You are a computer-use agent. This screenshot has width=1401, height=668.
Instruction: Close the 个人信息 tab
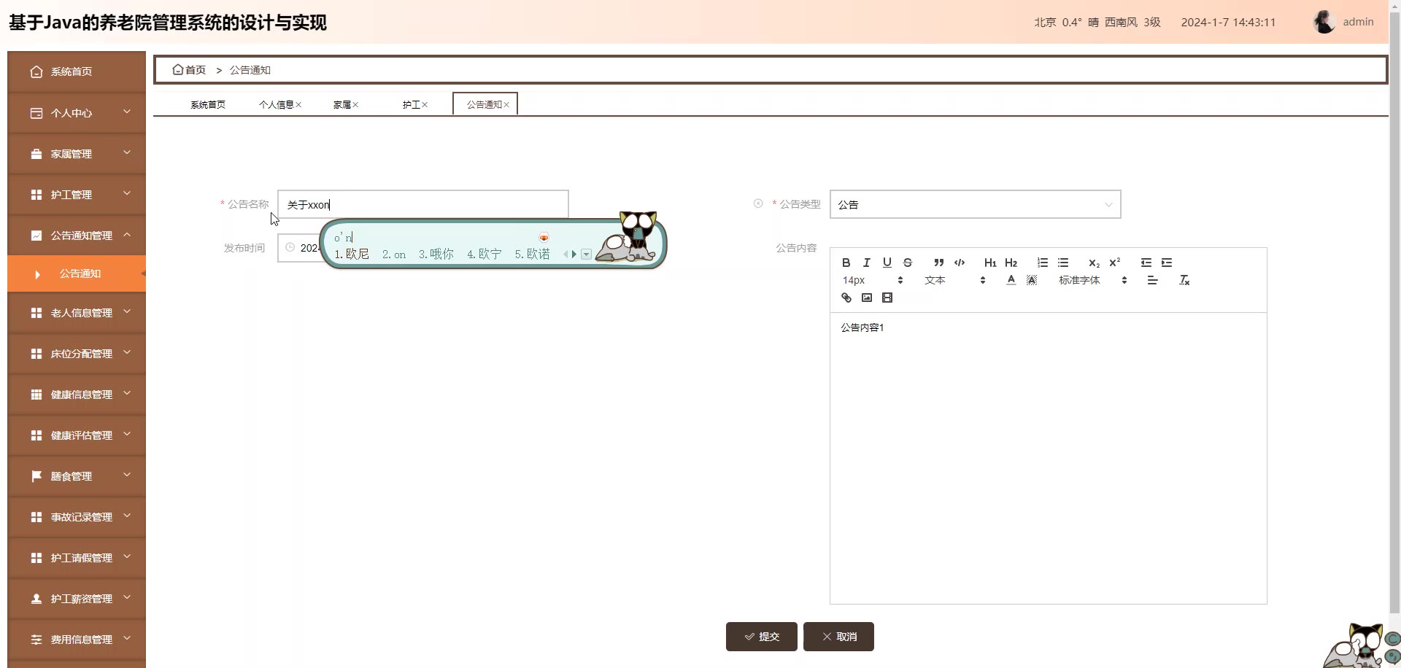pyautogui.click(x=298, y=105)
